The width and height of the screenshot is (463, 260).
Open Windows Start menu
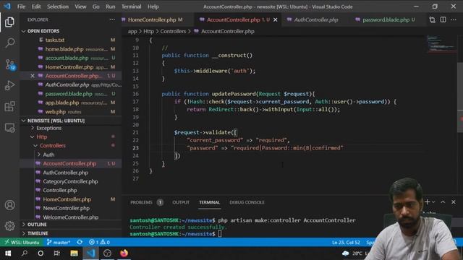pyautogui.click(x=8, y=253)
